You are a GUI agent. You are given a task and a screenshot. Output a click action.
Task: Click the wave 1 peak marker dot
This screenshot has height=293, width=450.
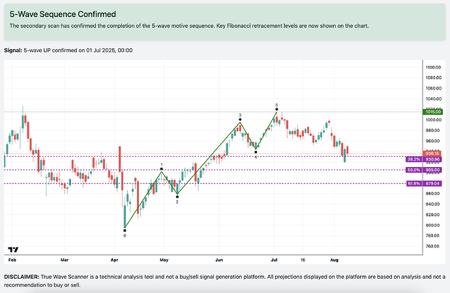pos(162,170)
